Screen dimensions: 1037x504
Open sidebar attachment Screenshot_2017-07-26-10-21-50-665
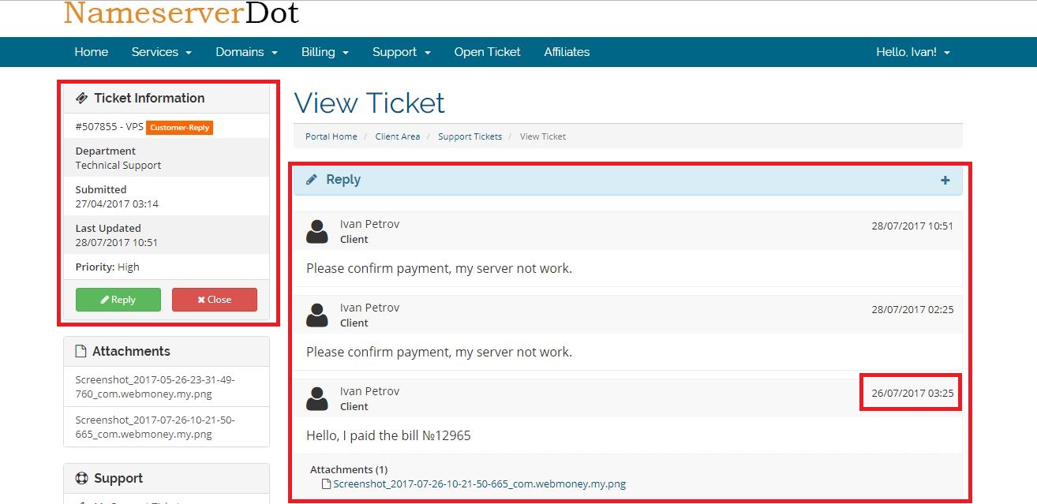[x=155, y=427]
